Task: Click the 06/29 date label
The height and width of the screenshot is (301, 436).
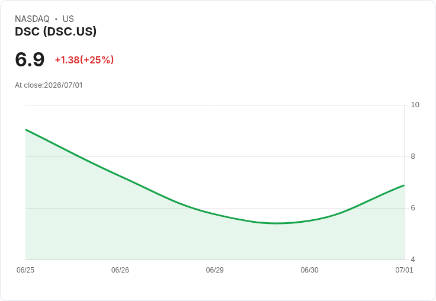Action: click(214, 270)
